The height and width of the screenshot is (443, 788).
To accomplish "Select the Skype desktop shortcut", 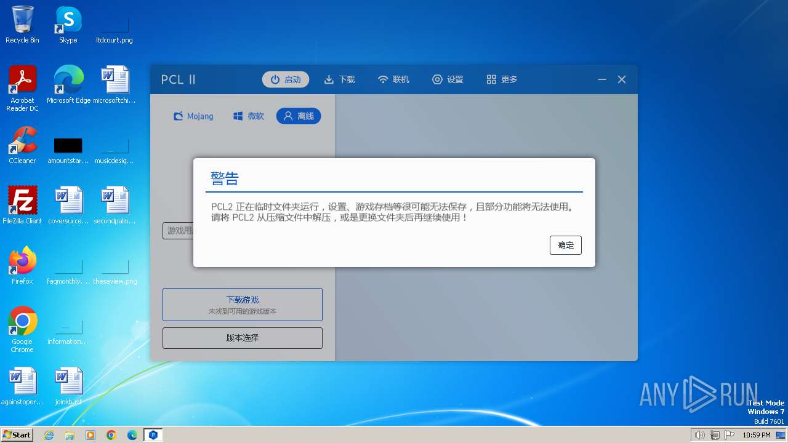I will (68, 25).
